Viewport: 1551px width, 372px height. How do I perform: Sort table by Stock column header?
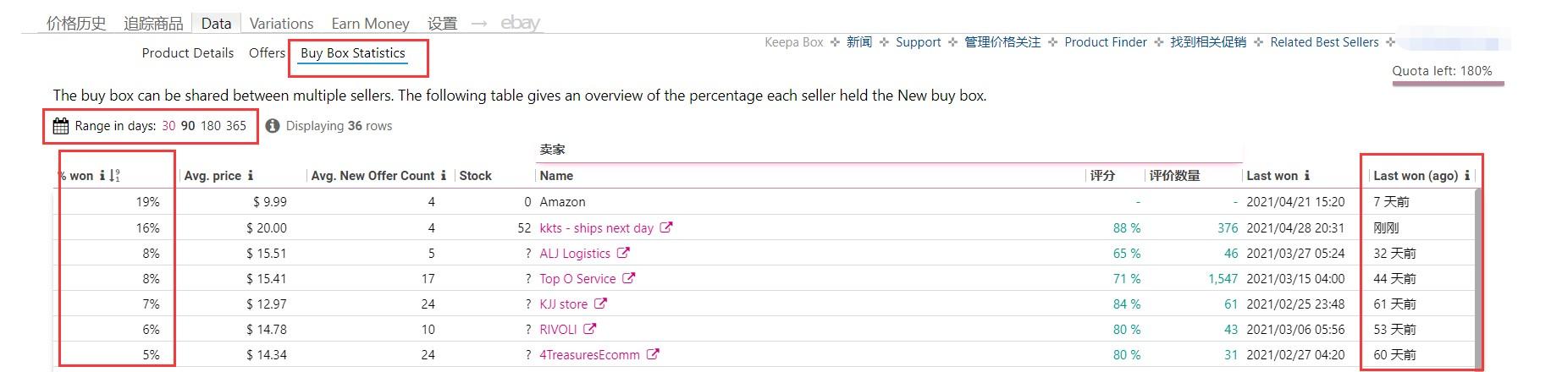(475, 176)
